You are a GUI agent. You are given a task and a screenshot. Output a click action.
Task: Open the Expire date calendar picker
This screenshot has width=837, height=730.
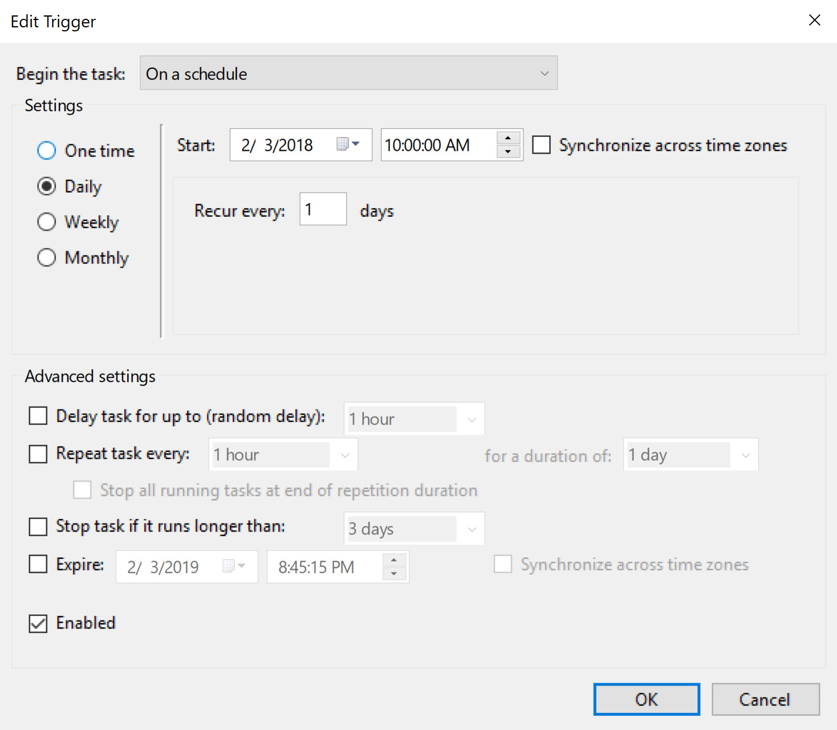234,566
